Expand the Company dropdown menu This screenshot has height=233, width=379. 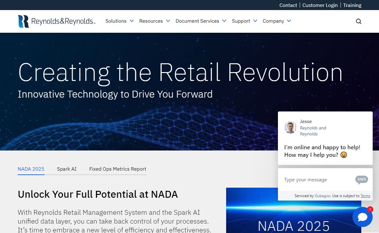tap(277, 21)
